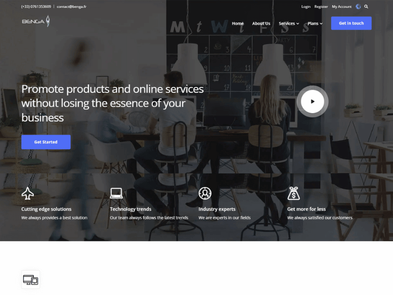
Task: Click the Benga logo
Action: 36,21
